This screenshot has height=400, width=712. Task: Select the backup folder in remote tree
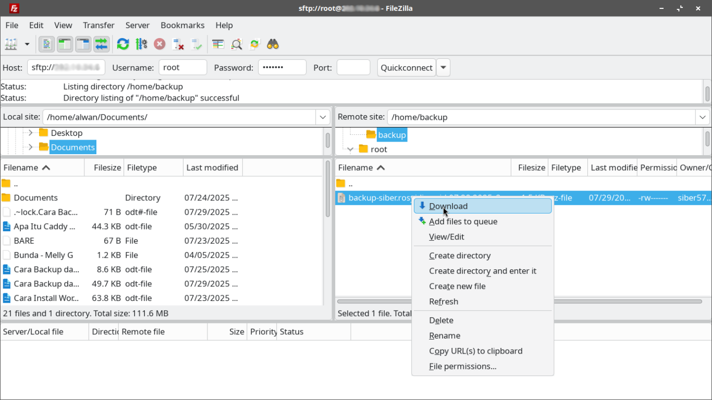(x=392, y=135)
